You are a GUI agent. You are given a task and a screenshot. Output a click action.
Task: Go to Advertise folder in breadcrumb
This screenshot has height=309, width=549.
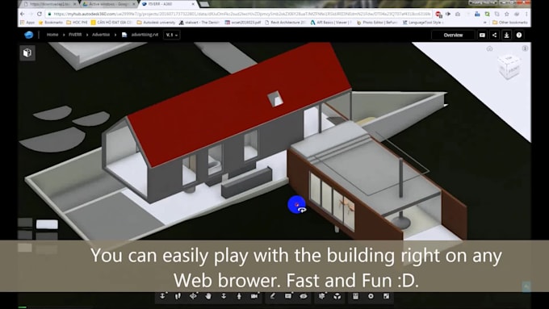pyautogui.click(x=101, y=35)
